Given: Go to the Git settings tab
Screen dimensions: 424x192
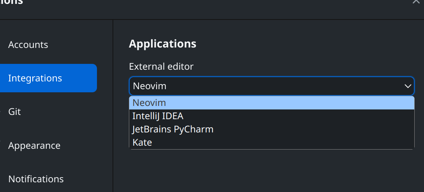Looking at the screenshot, I should [14, 112].
